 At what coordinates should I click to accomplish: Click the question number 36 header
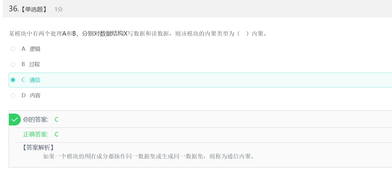click(14, 9)
